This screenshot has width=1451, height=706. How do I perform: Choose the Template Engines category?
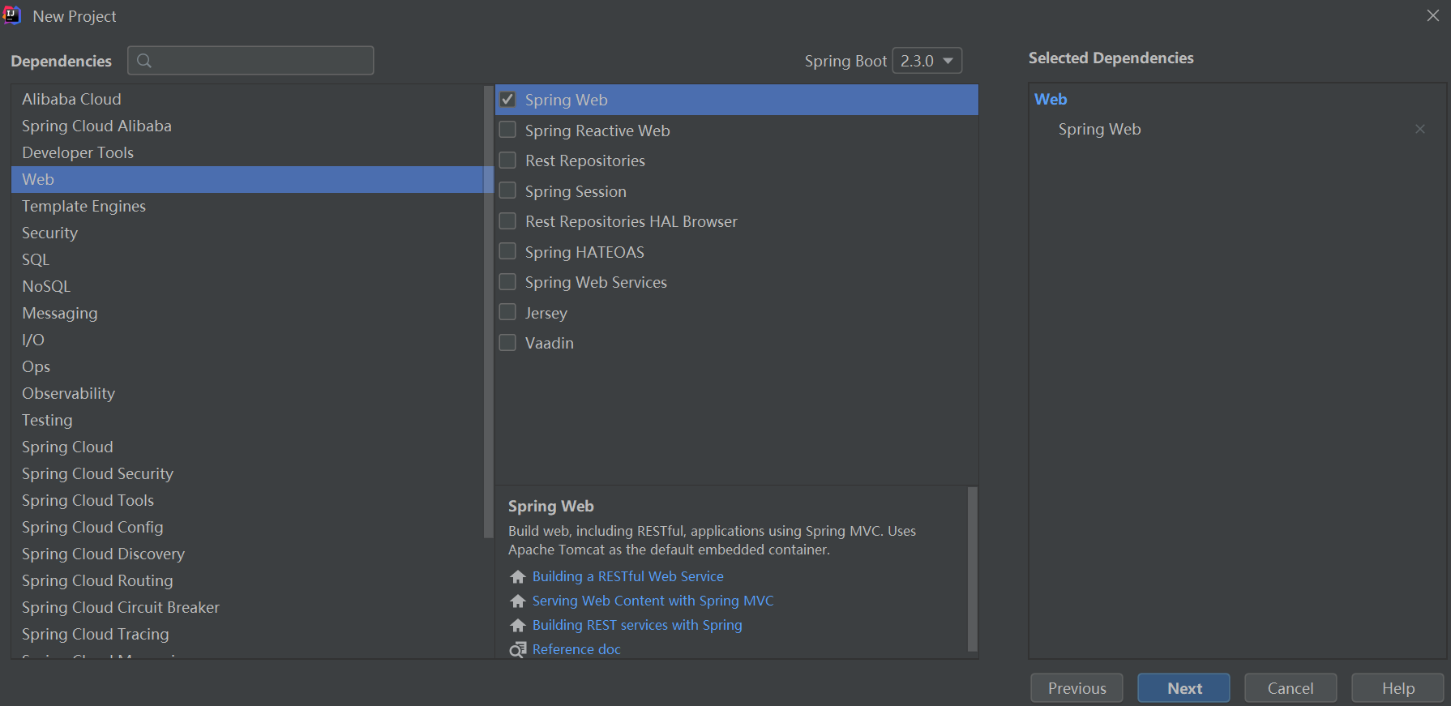(x=247, y=206)
